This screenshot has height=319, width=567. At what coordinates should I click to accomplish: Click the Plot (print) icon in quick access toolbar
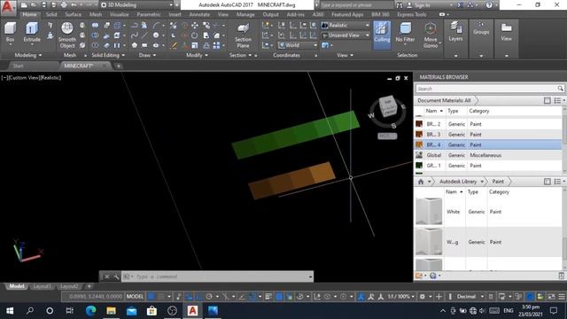tap(64, 5)
